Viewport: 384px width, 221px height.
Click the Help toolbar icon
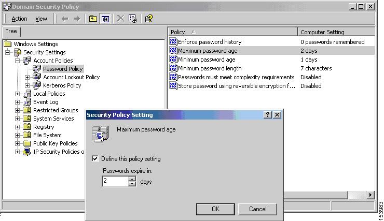click(x=148, y=19)
